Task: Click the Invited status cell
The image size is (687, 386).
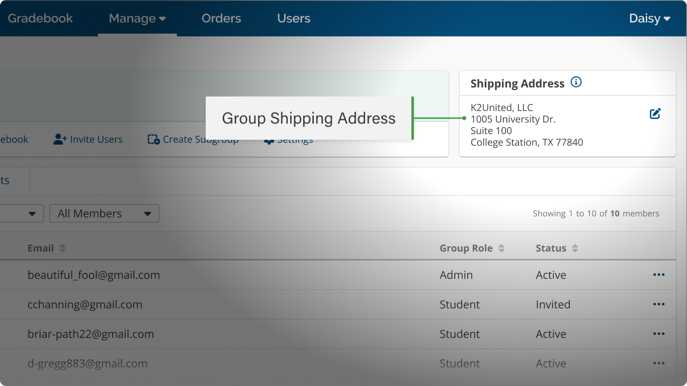Action: pos(553,305)
